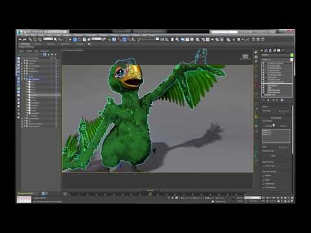Open the Utilities tab of command panel
The image size is (311, 233).
[x=283, y=50]
